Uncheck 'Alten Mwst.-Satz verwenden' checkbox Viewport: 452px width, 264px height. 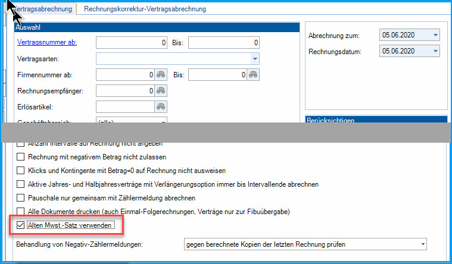[21, 225]
